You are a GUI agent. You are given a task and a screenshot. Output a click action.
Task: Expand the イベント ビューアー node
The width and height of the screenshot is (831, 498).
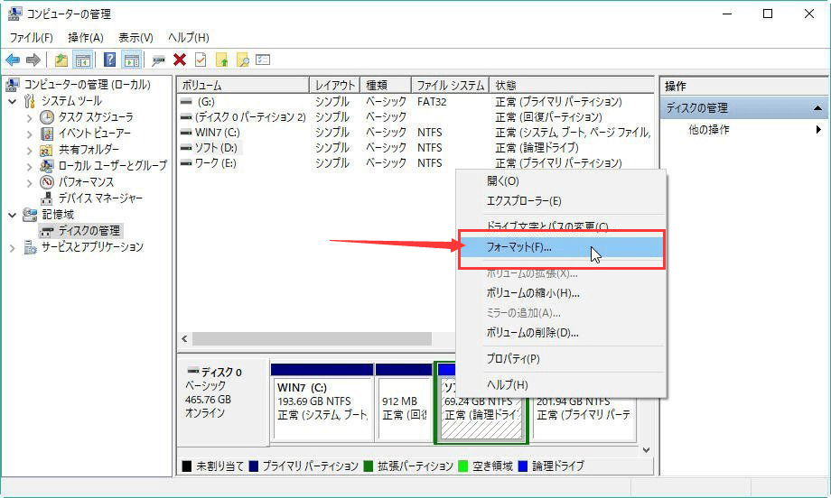pyautogui.click(x=30, y=134)
